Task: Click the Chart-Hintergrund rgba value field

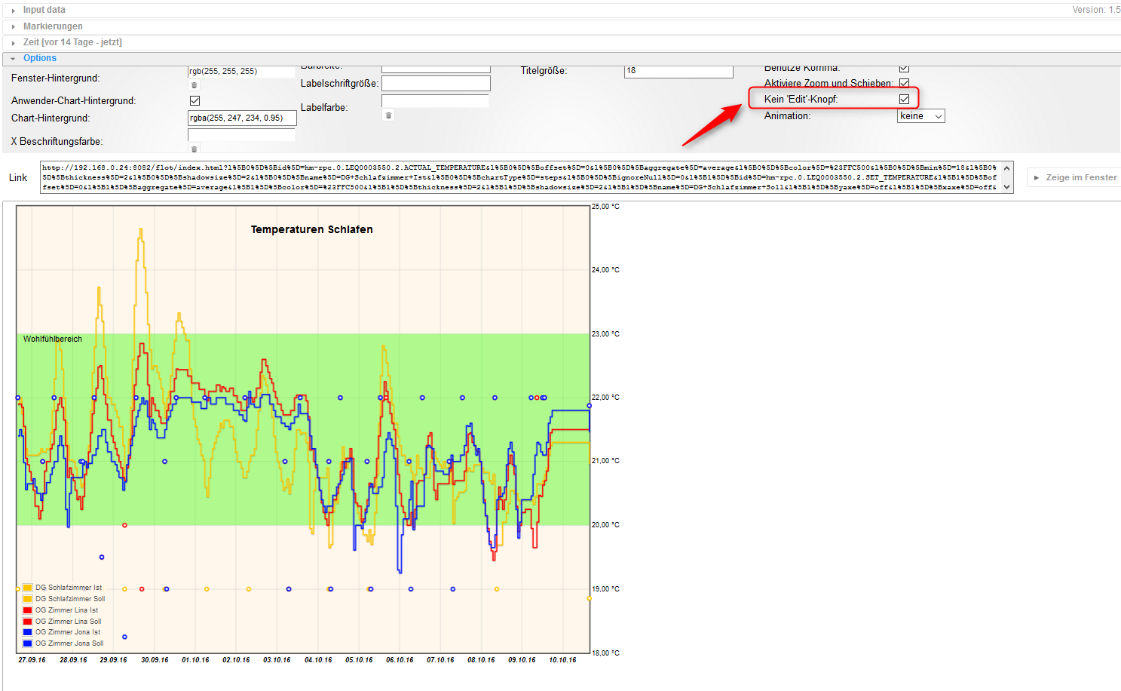Action: 241,118
